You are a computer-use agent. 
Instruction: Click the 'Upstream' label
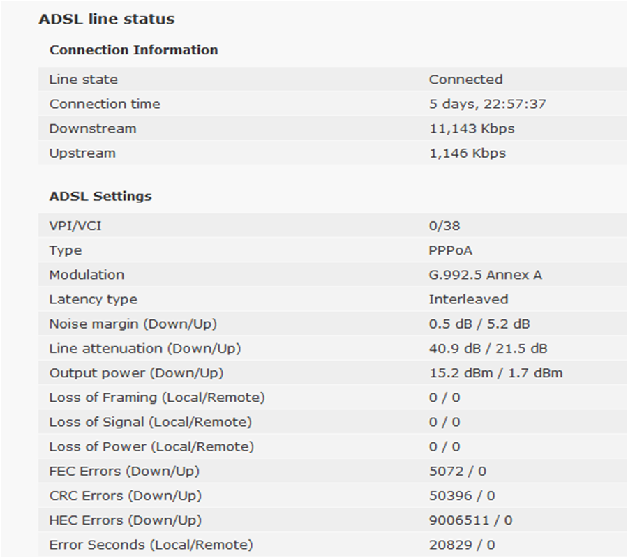[82, 153]
